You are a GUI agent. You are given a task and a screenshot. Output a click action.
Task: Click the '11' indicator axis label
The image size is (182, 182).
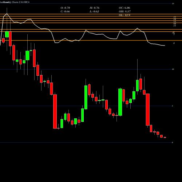coord(175,26)
